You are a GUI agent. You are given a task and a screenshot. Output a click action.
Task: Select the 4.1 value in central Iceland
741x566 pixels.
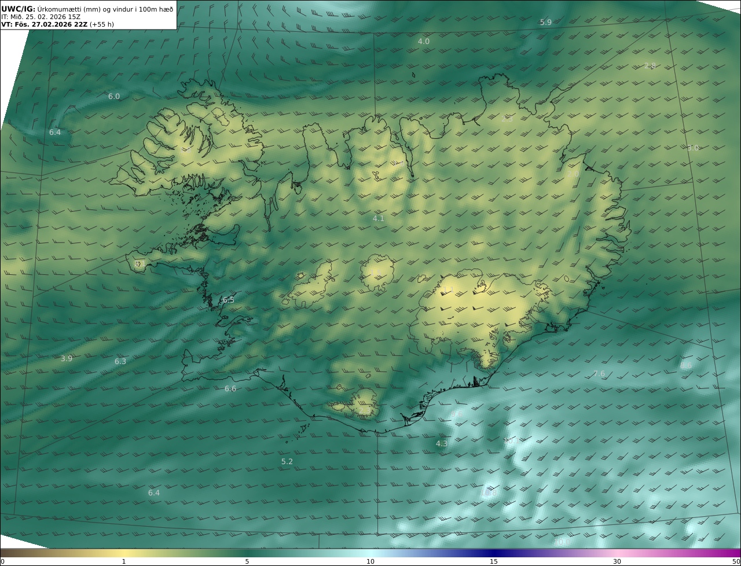(379, 219)
